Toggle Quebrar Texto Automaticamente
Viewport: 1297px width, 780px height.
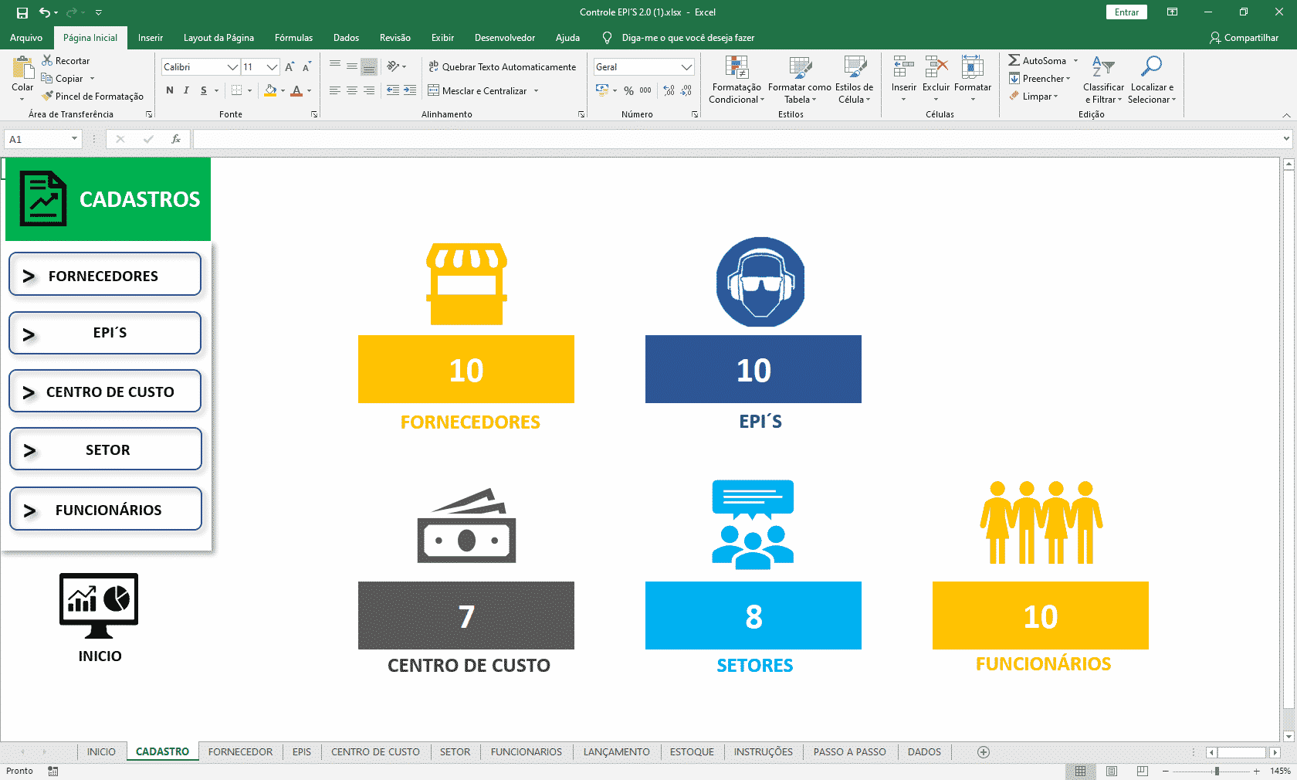(502, 67)
